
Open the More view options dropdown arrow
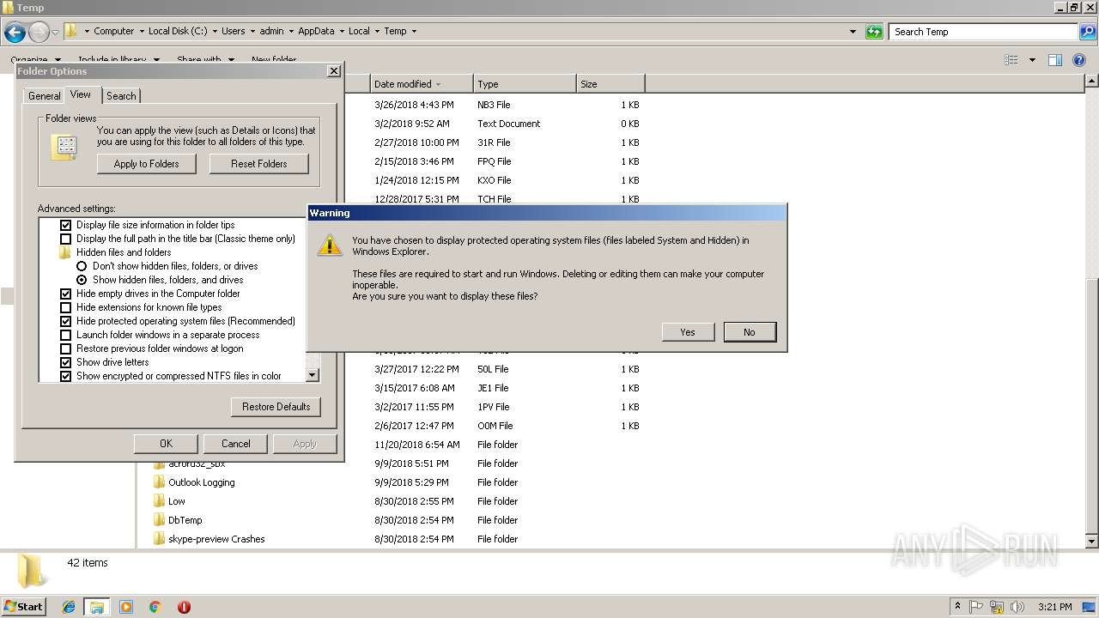[1032, 60]
